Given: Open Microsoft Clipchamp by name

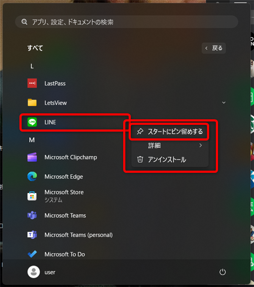Looking at the screenshot, I should pyautogui.click(x=71, y=157).
